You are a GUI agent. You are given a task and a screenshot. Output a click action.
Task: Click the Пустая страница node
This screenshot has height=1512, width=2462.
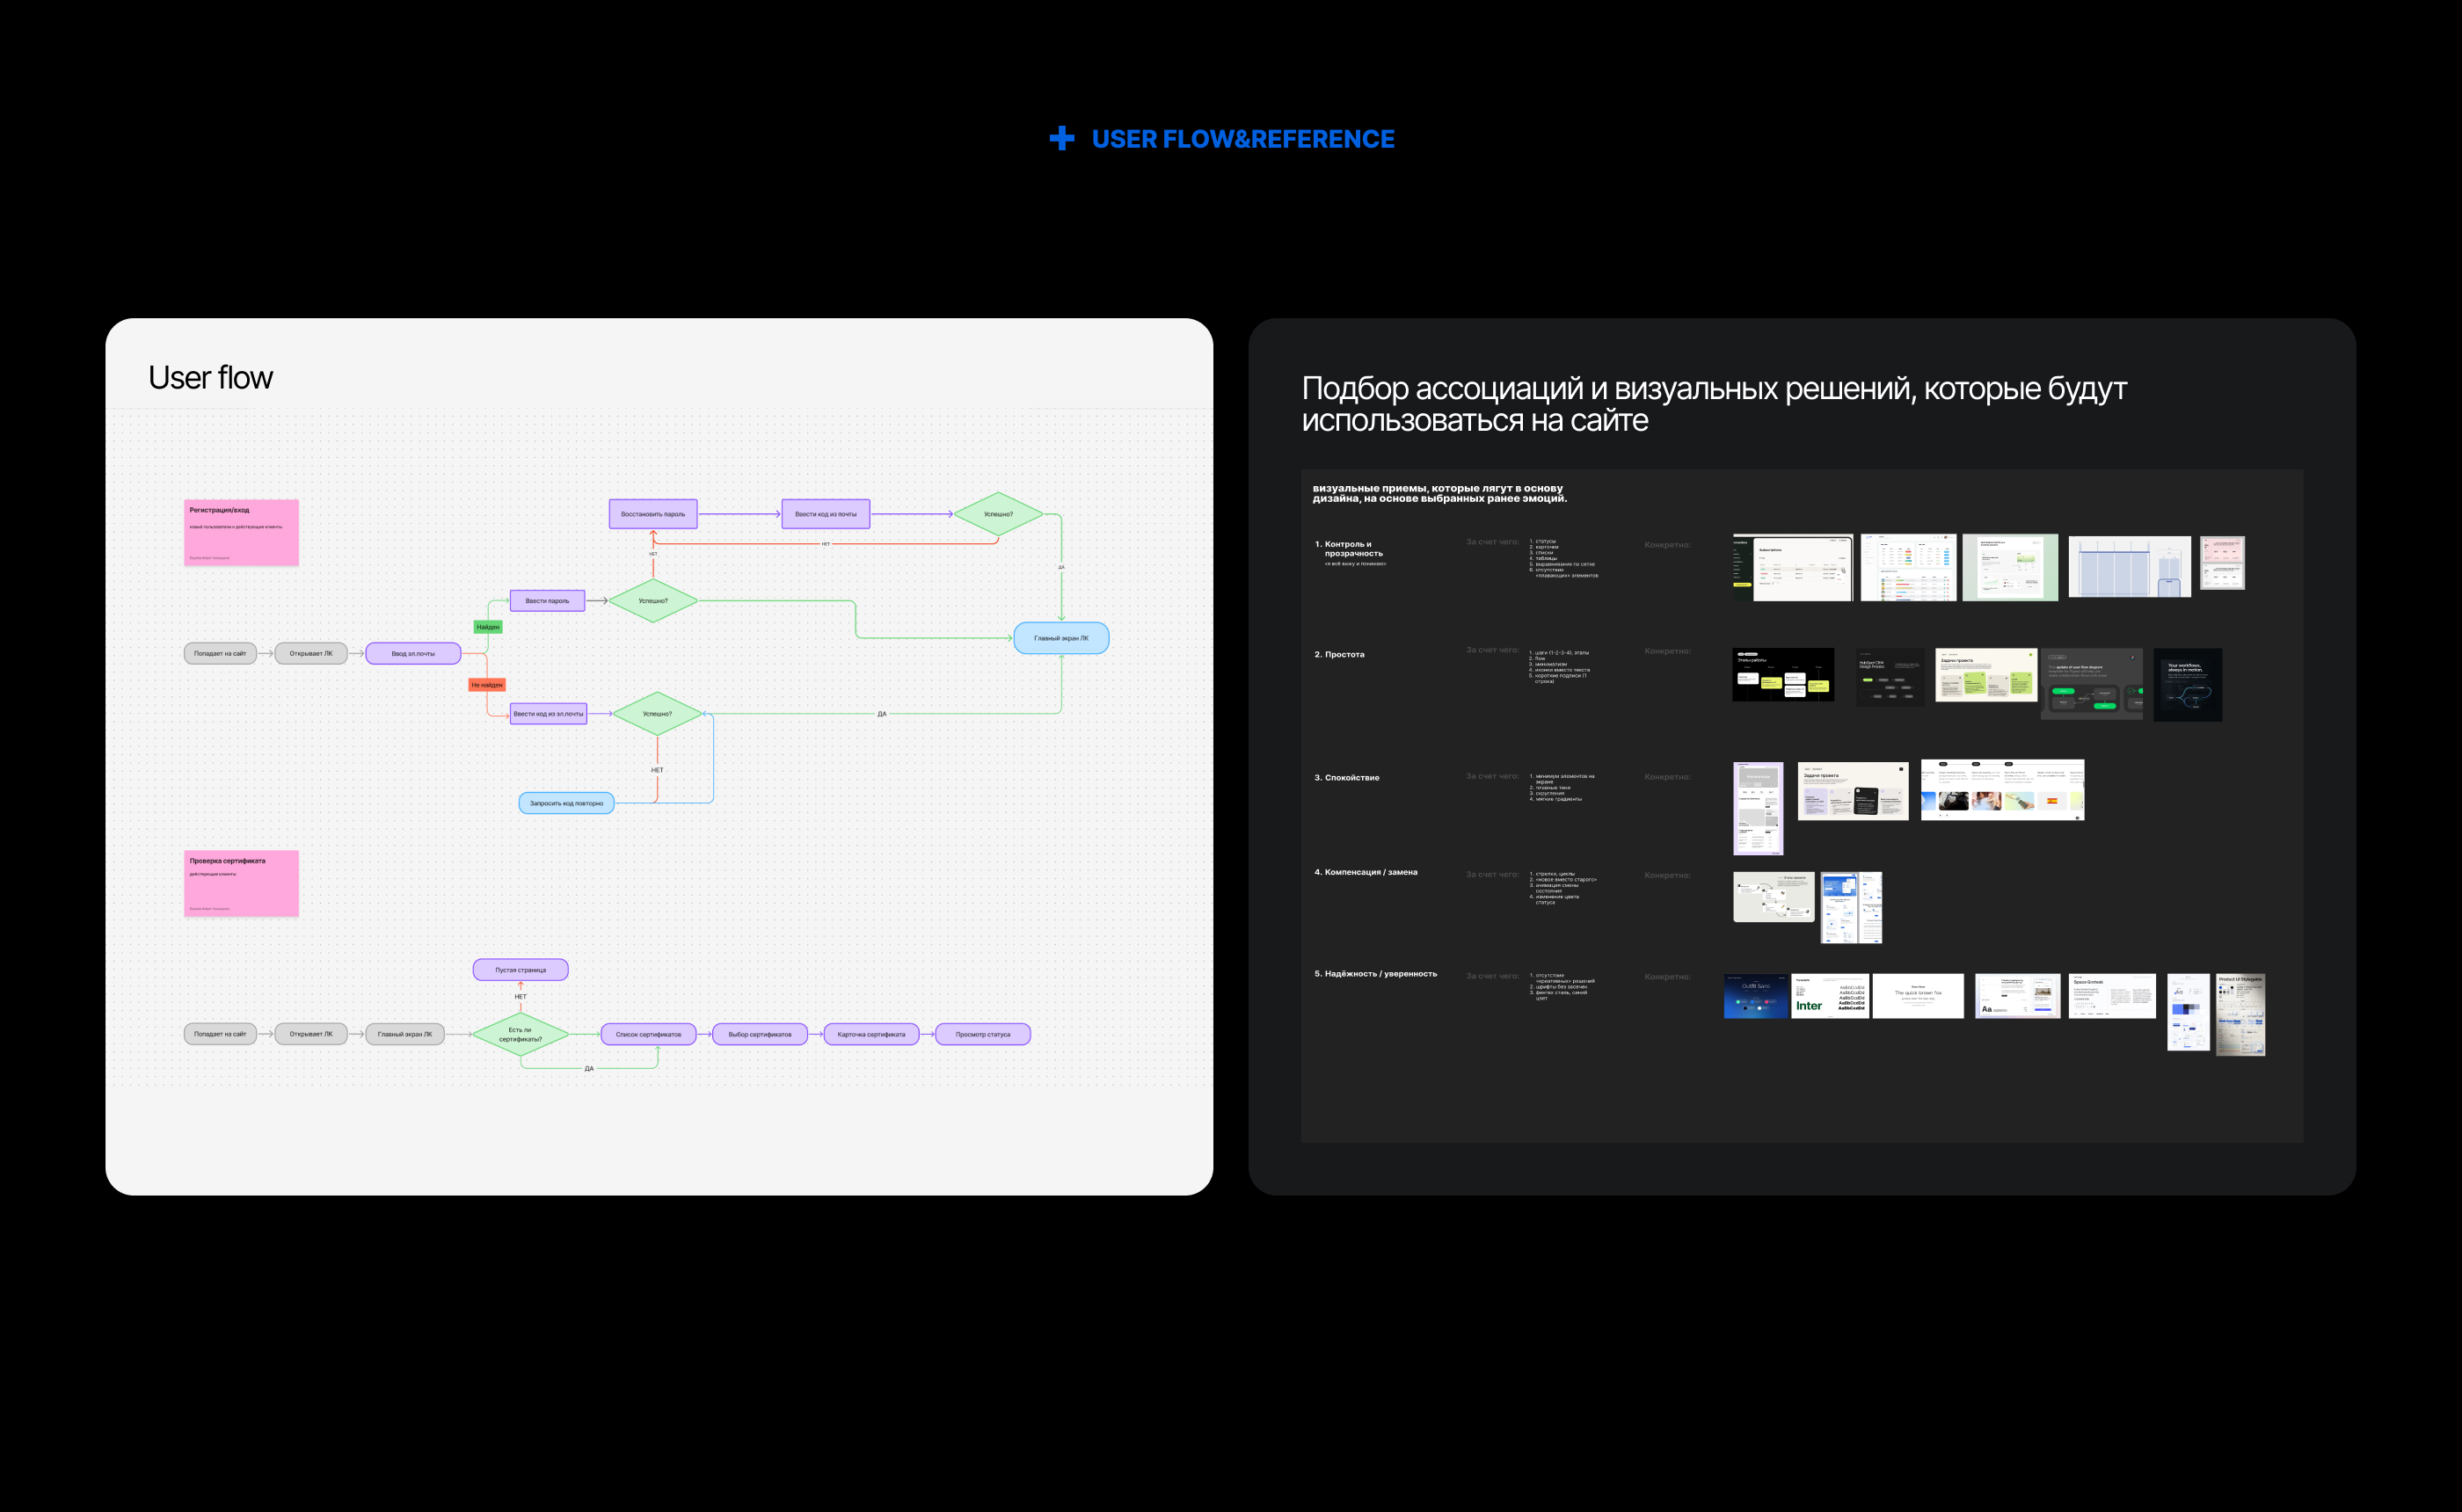tap(520, 970)
